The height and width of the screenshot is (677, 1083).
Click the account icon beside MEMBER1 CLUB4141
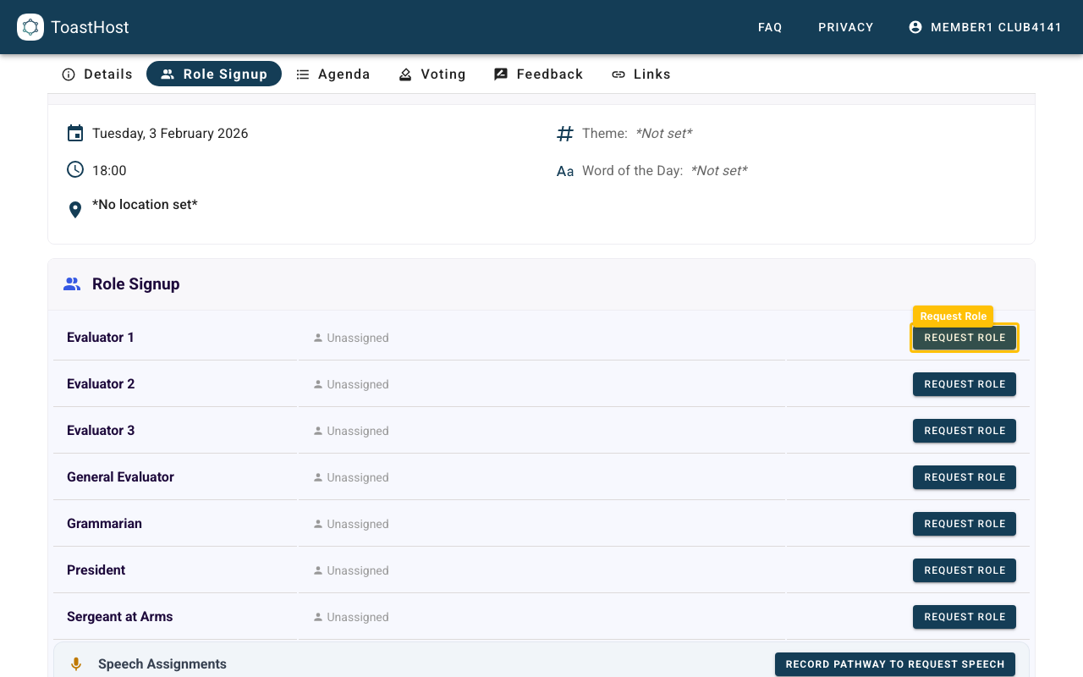915,27
